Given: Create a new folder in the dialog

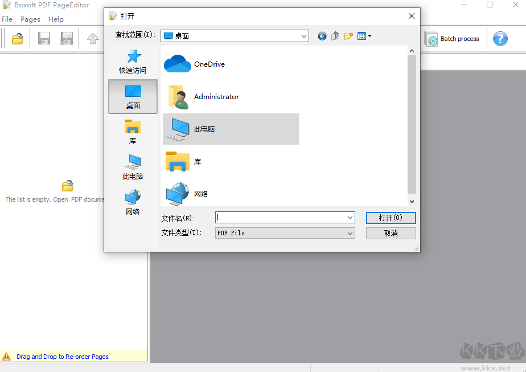Looking at the screenshot, I should coord(348,36).
